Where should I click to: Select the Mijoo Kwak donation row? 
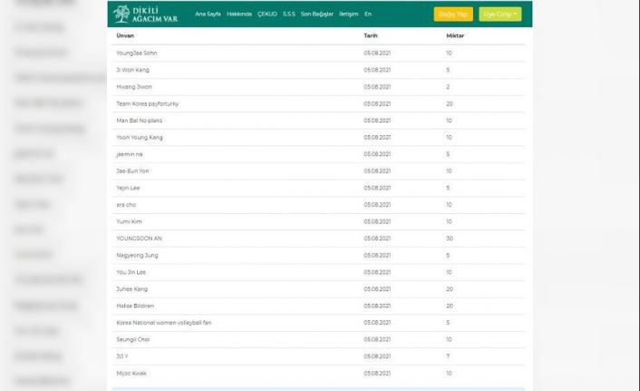(131, 373)
